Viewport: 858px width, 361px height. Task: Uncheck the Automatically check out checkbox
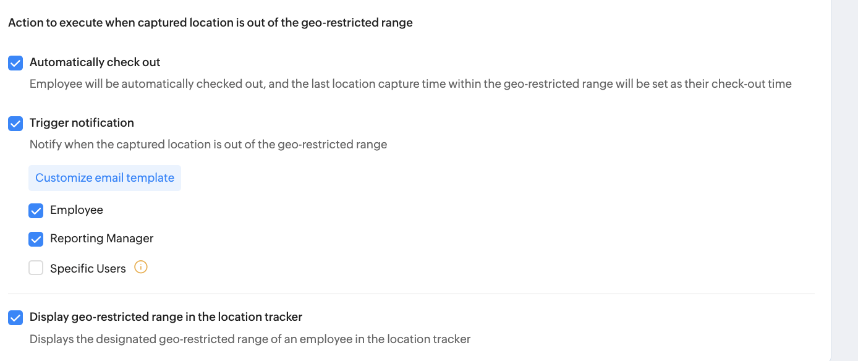pyautogui.click(x=15, y=62)
